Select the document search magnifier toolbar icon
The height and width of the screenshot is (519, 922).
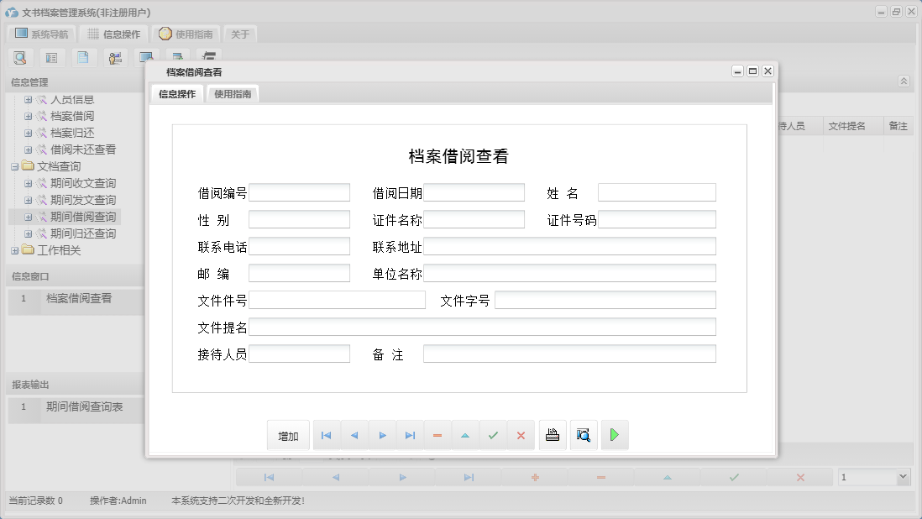coord(20,57)
